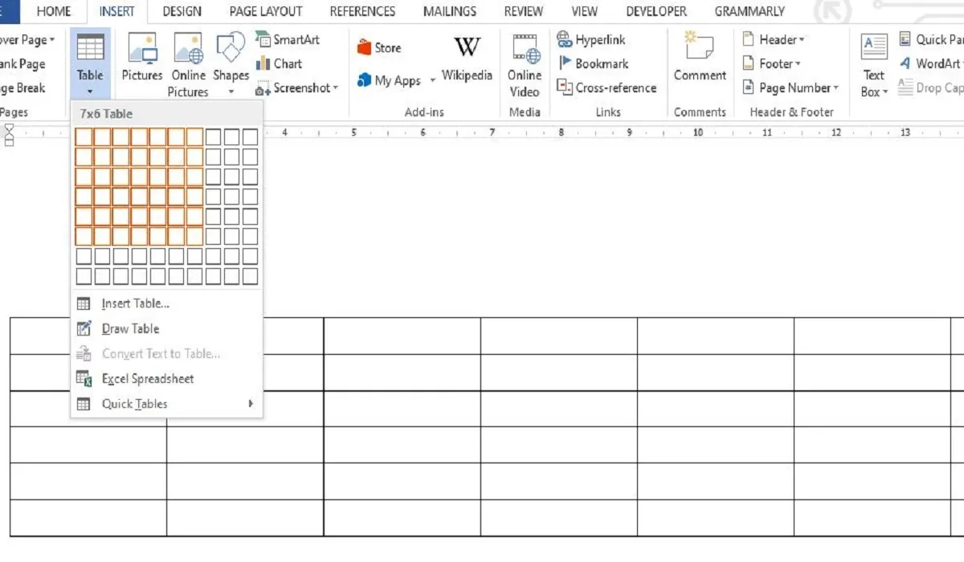Choose Excel Spreadsheet from the Table menu

tap(148, 378)
